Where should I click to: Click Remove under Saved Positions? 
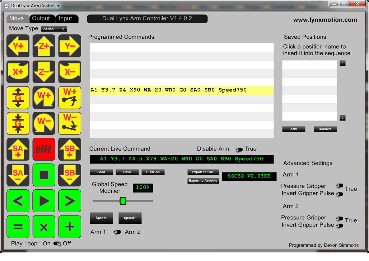tap(325, 129)
